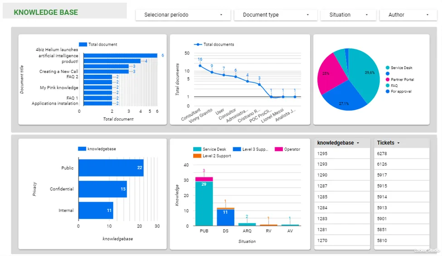This screenshot has height=256, width=442.
Task: Select Tickets cell 5917
Action: click(x=402, y=175)
